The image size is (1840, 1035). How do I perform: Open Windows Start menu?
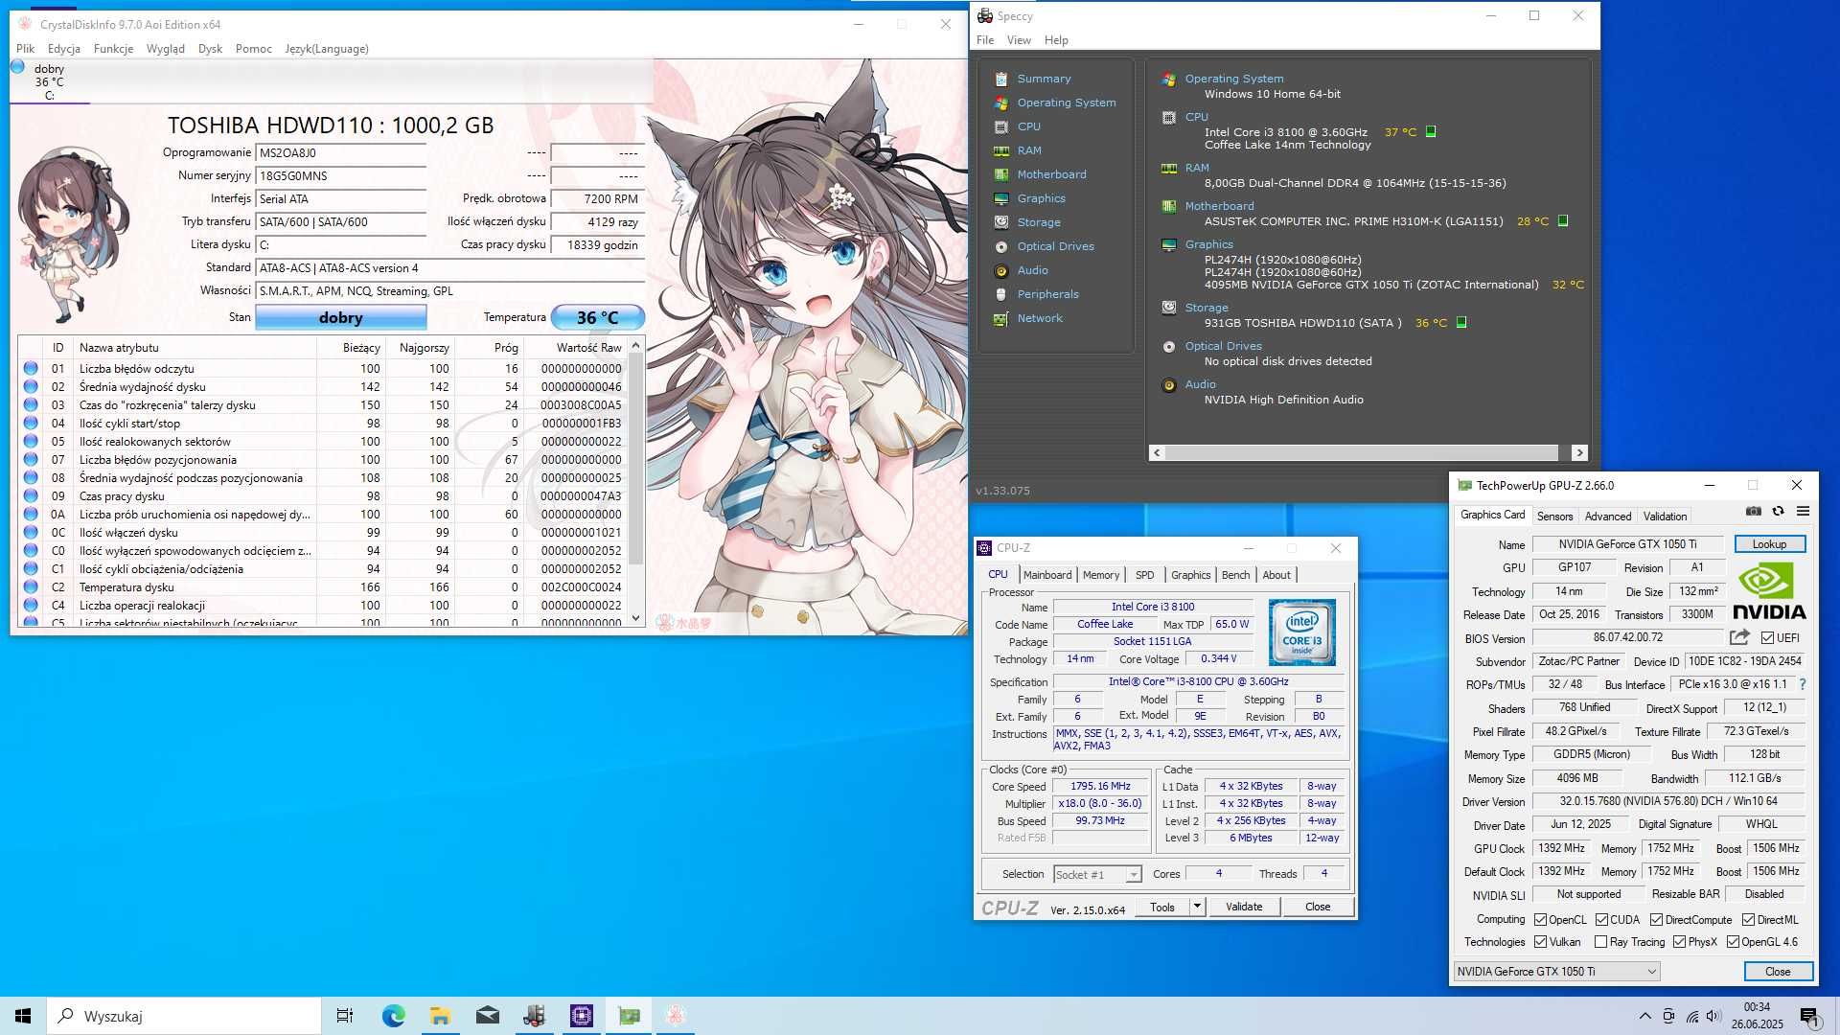tap(23, 1016)
